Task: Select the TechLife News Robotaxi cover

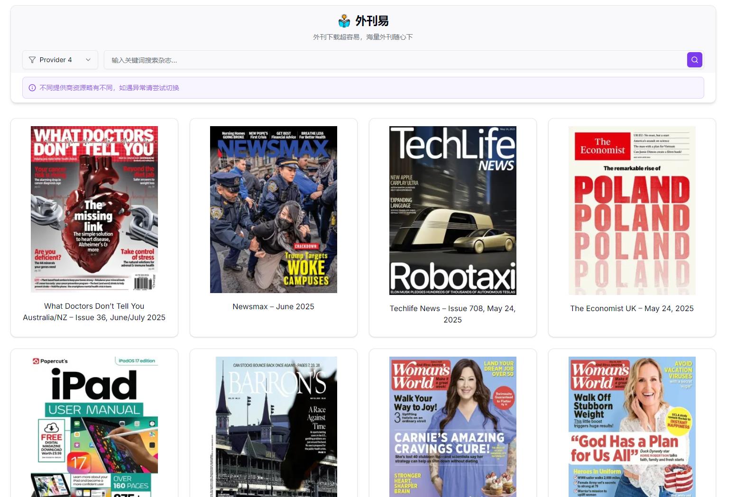Action: [452, 210]
